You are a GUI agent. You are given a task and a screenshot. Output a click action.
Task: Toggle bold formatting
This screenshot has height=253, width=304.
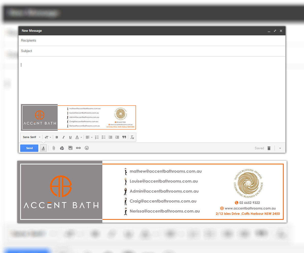point(57,137)
